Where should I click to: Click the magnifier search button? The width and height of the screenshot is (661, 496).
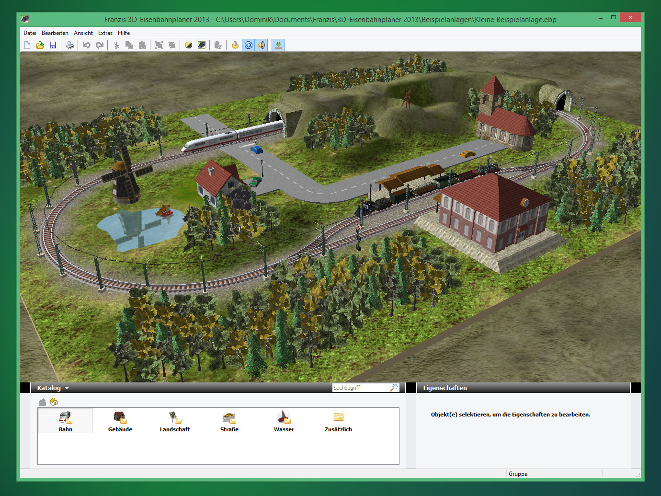[394, 388]
